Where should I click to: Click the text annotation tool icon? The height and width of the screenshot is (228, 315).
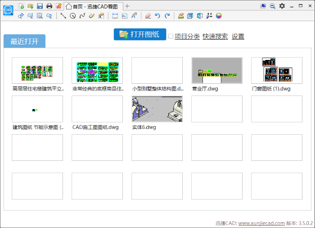(134, 16)
